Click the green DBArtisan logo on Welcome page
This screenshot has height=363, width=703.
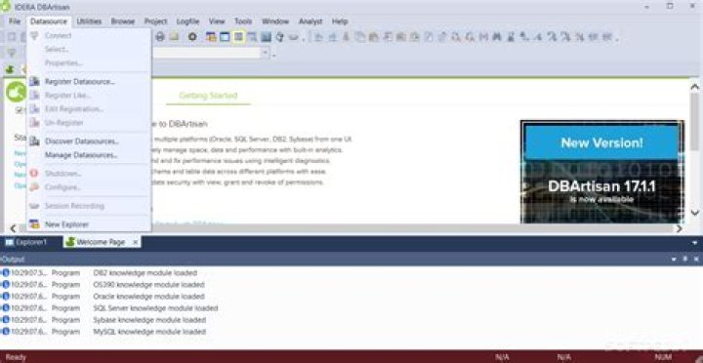coord(17,92)
